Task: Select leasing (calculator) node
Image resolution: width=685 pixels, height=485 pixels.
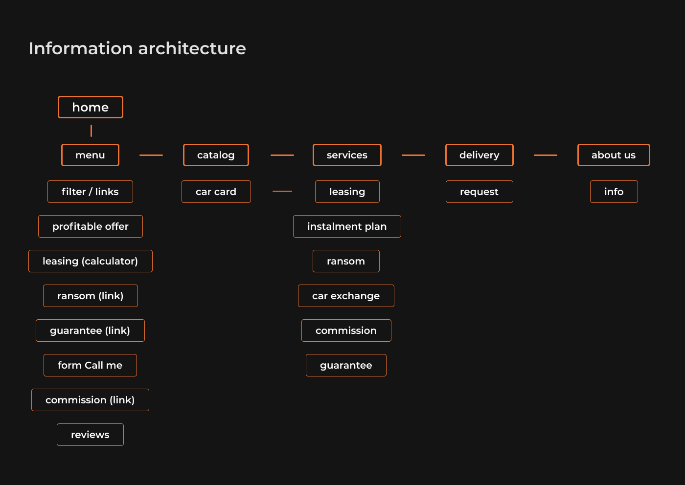Action: (91, 261)
